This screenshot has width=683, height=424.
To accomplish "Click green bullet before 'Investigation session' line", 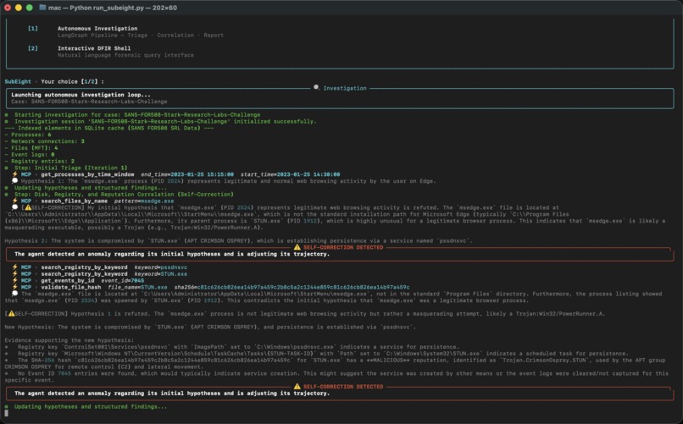I will (x=7, y=121).
